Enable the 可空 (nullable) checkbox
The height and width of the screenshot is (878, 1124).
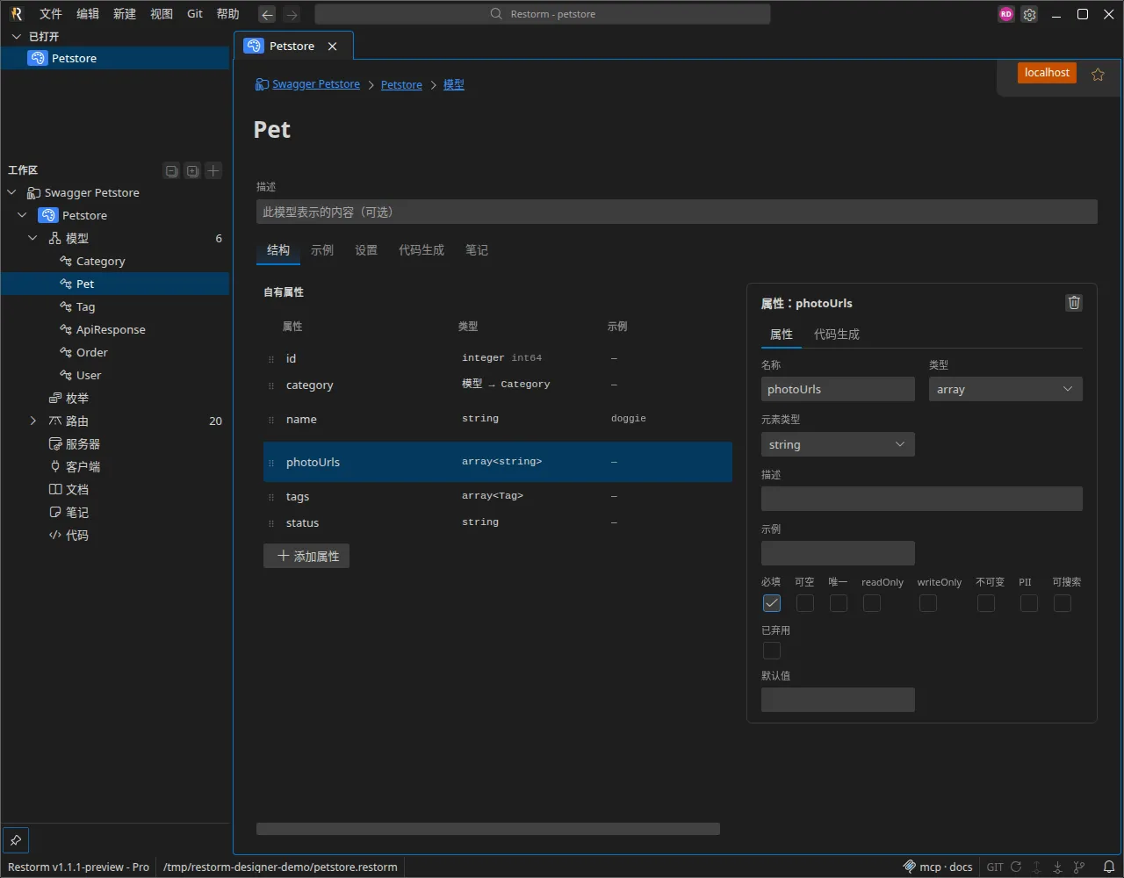tap(804, 603)
